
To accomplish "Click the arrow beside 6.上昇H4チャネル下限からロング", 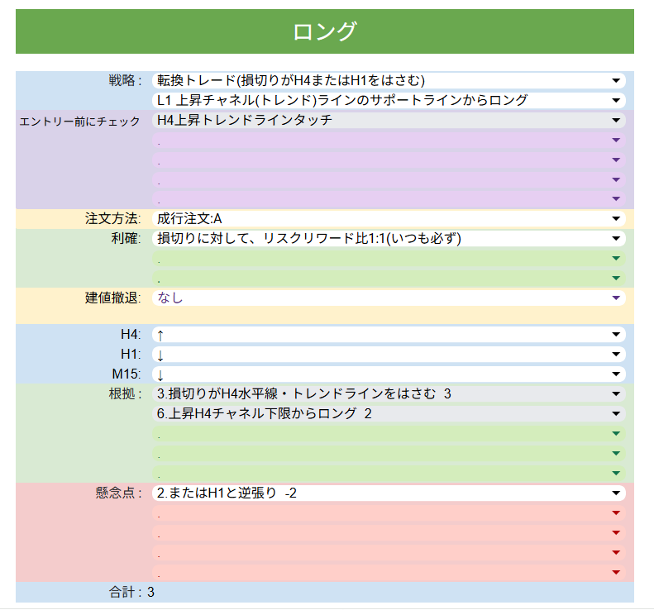I will pos(616,413).
